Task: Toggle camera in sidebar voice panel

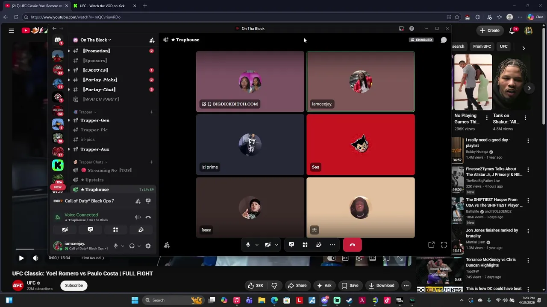Action: pyautogui.click(x=65, y=230)
